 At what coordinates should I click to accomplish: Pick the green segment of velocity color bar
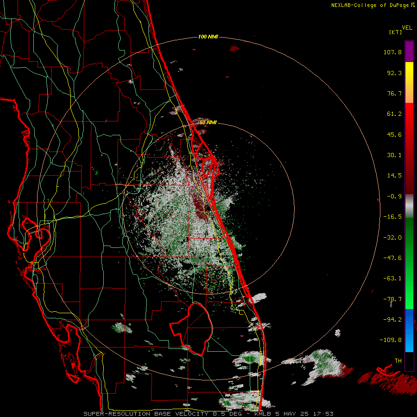coord(409,263)
